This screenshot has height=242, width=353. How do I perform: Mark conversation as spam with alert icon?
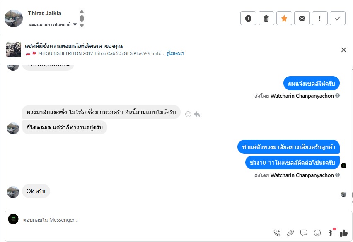coord(248,18)
